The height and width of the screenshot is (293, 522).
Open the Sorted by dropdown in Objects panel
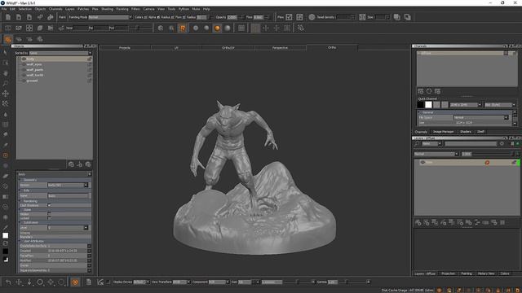tap(60, 53)
